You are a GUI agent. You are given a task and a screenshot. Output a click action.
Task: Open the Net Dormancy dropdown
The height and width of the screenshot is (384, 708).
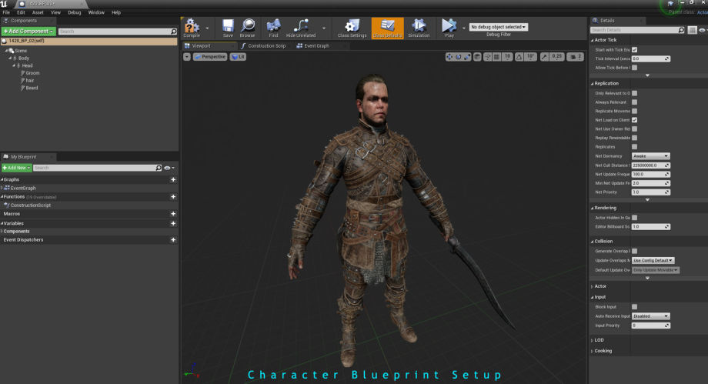pos(650,156)
